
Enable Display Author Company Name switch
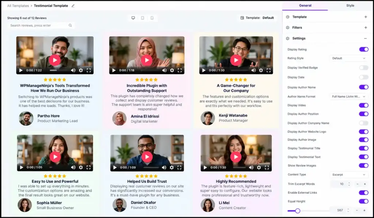364,123
